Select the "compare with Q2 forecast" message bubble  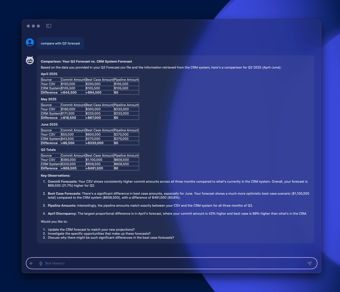click(60, 43)
